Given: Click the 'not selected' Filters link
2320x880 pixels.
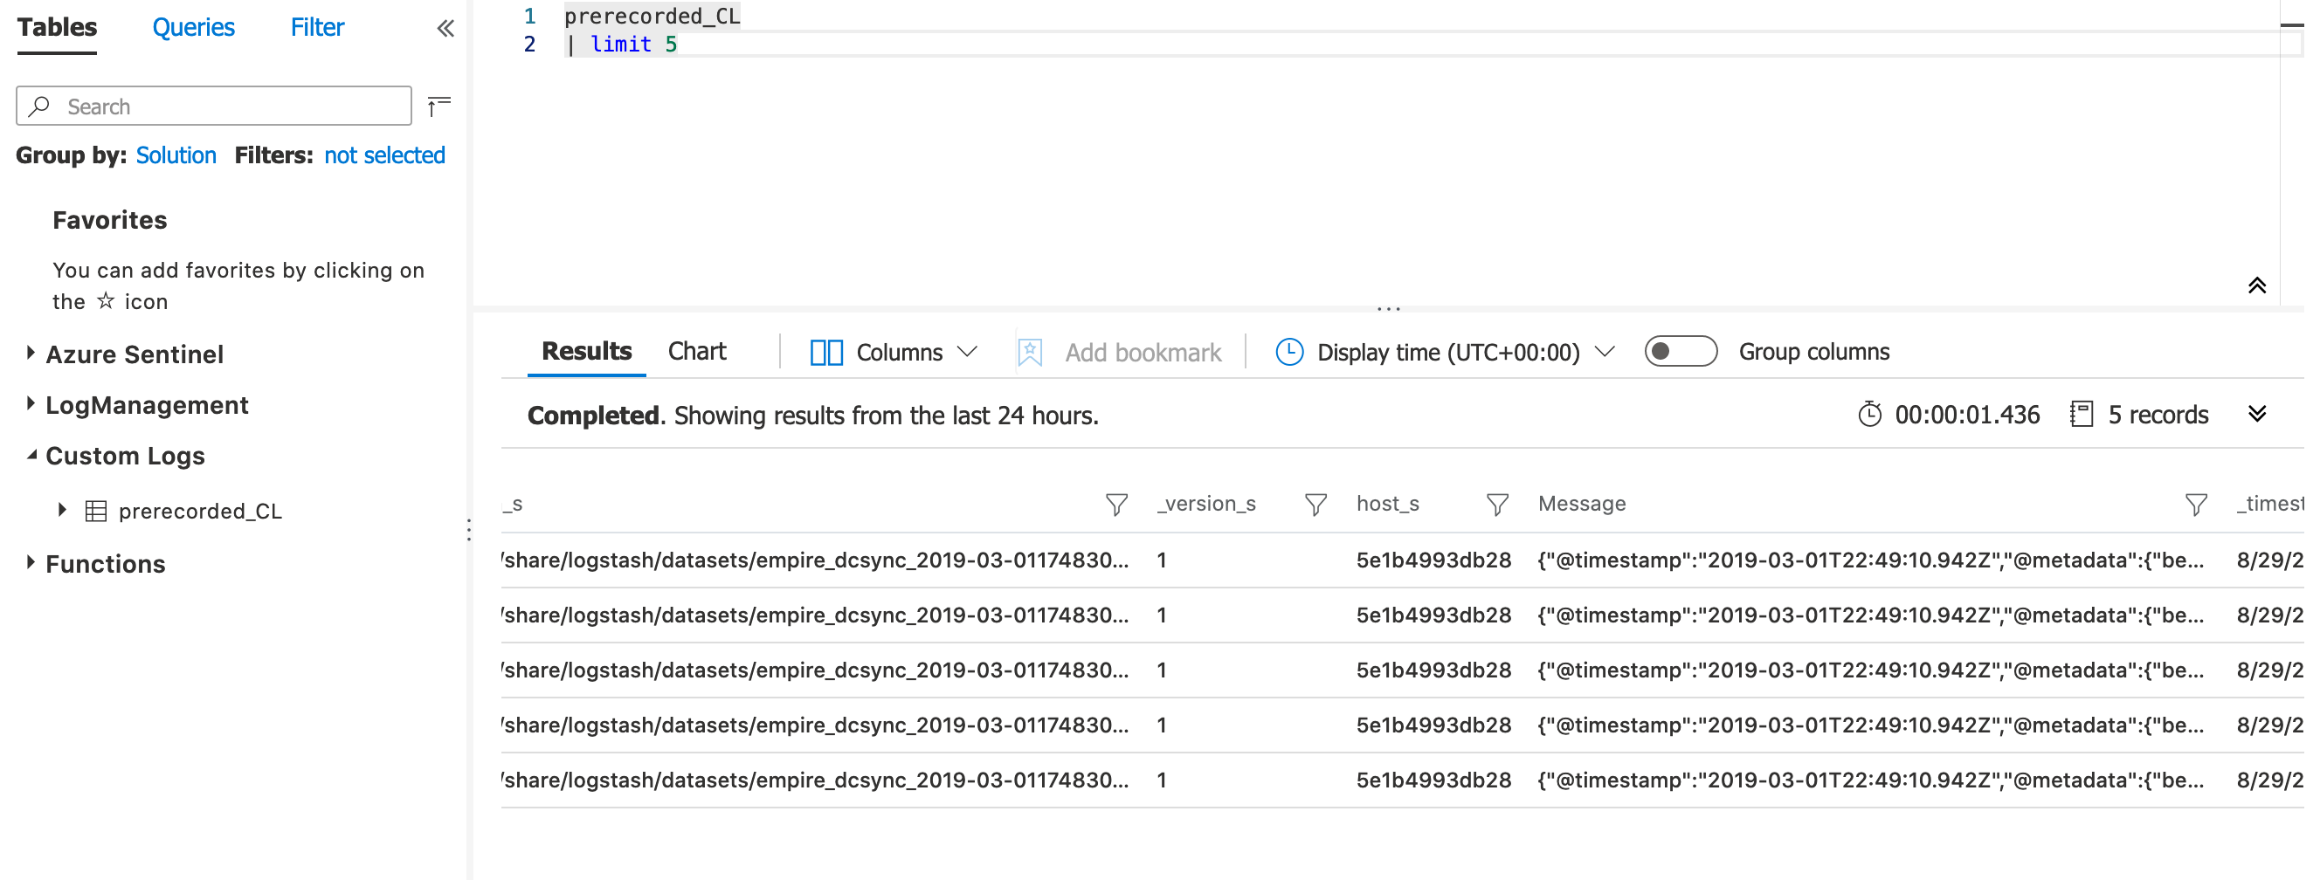Looking at the screenshot, I should coord(384,155).
